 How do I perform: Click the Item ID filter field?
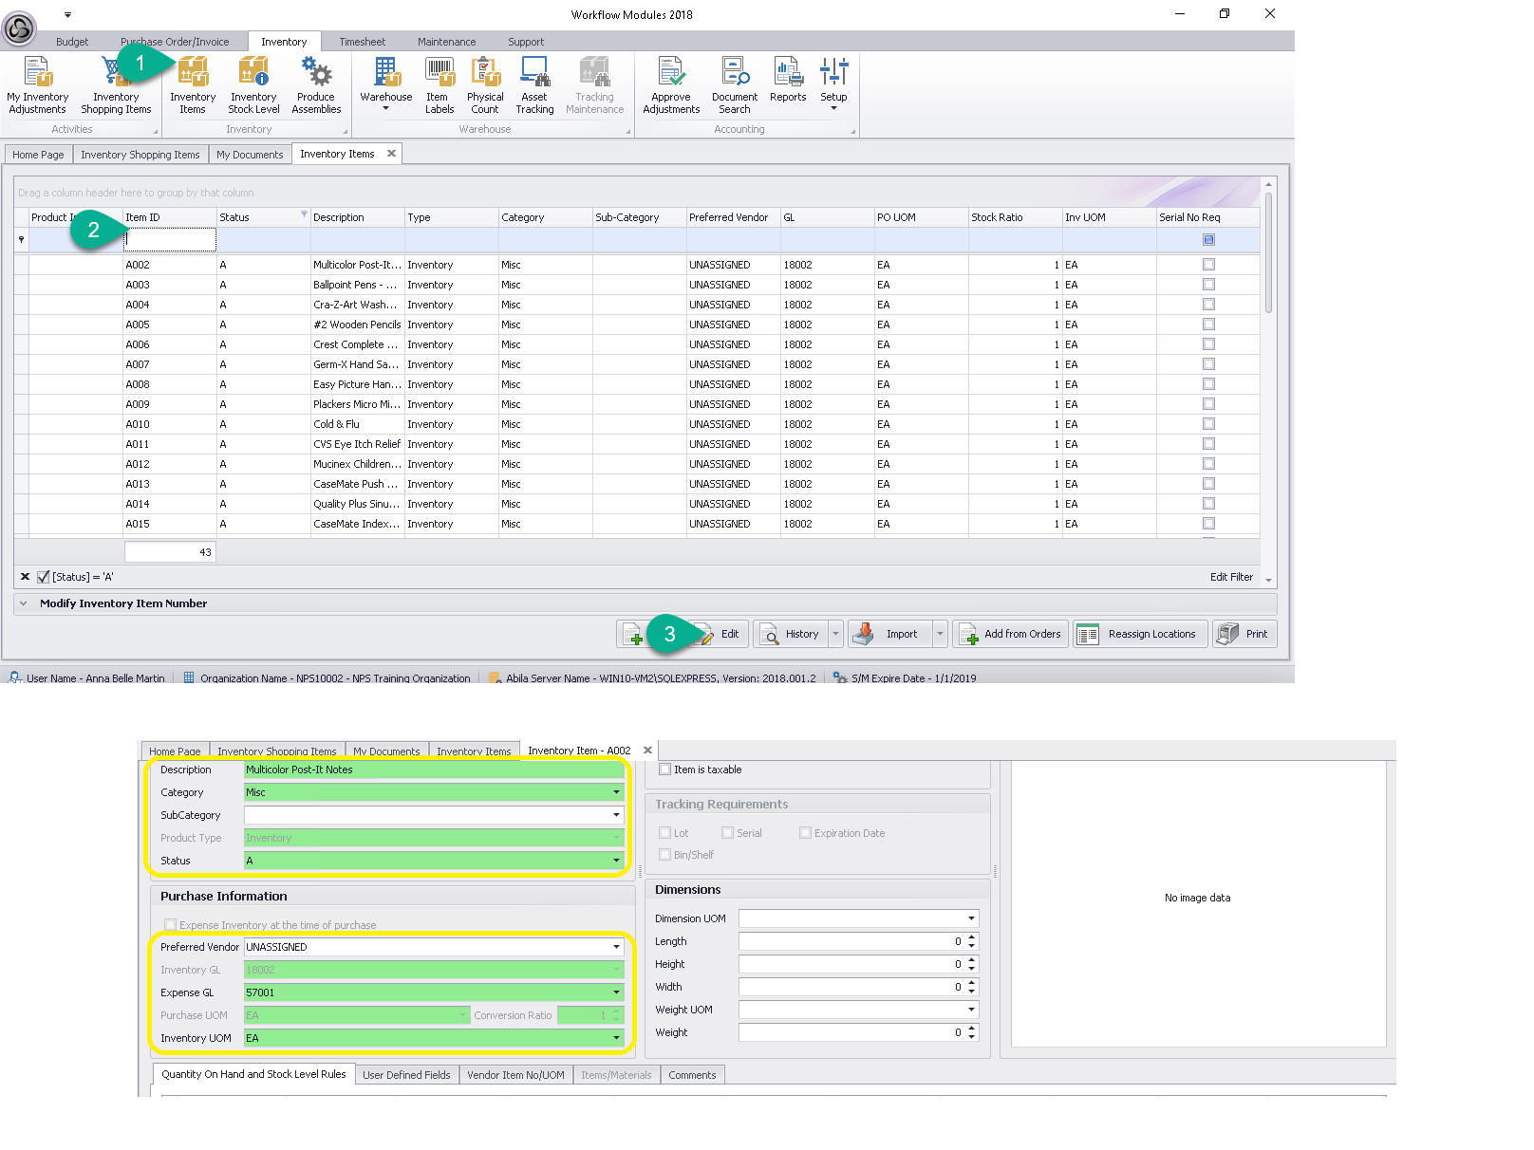pos(170,240)
